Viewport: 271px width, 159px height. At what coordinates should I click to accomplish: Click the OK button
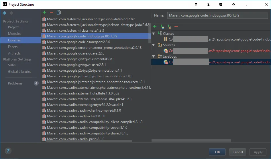click(x=217, y=152)
